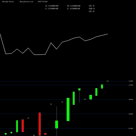
Task: Select the 'BSE 974520' symbol text
Action: pos(43,2)
